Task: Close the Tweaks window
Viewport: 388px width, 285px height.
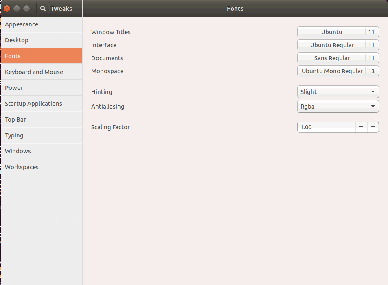Action: click(7, 9)
